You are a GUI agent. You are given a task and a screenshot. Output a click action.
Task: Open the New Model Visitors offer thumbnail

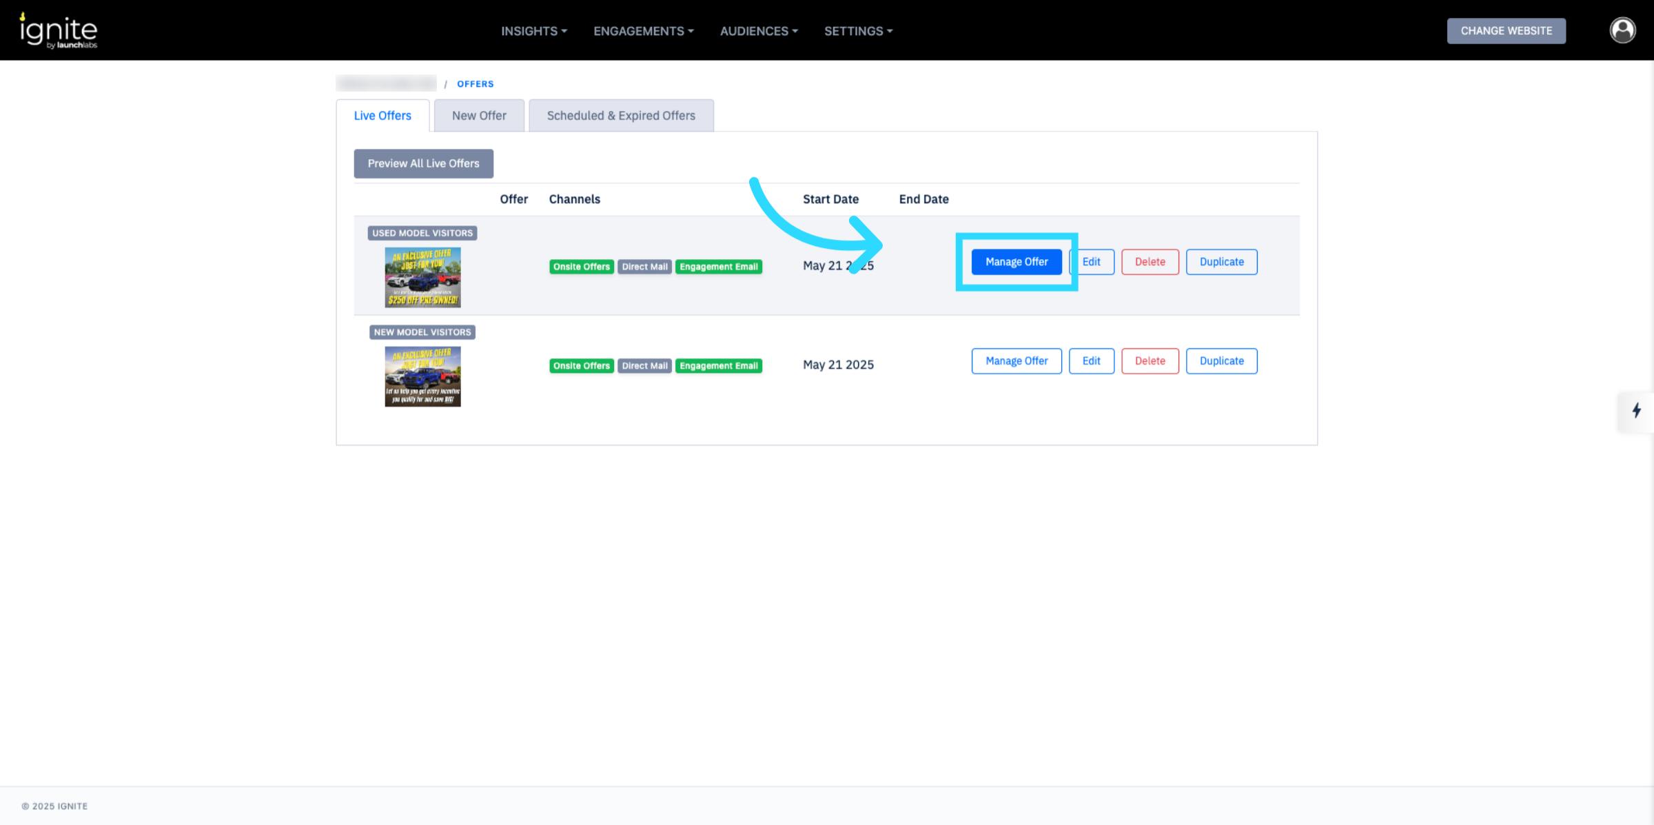click(422, 376)
